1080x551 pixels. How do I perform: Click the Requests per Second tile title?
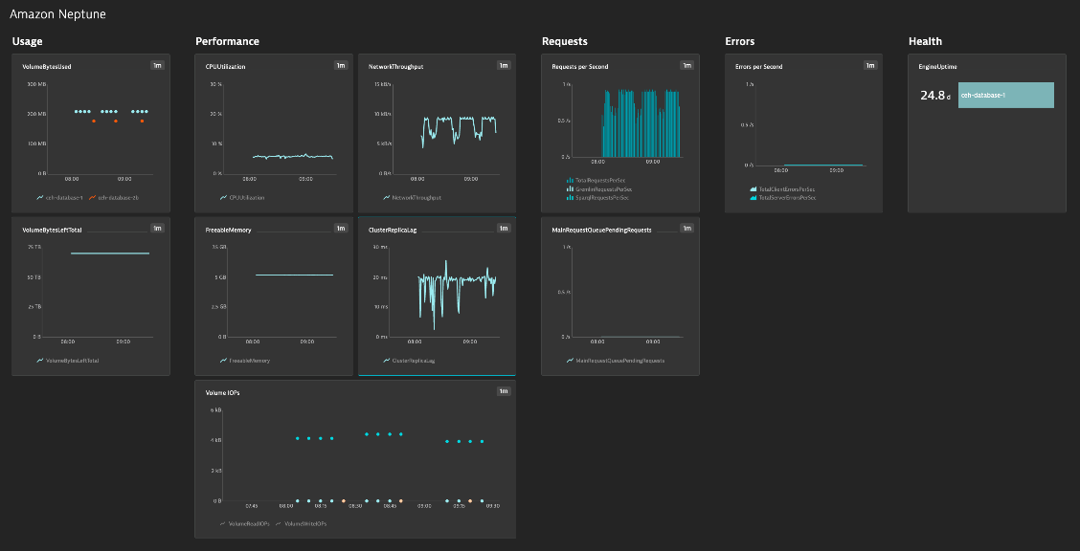click(580, 67)
